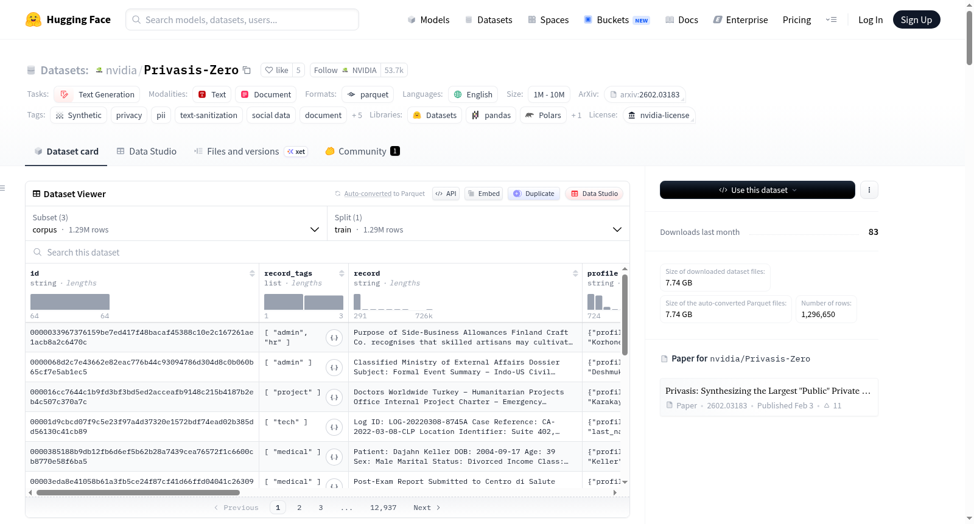
Task: Open Data Studio from the viewer header
Action: [594, 194]
